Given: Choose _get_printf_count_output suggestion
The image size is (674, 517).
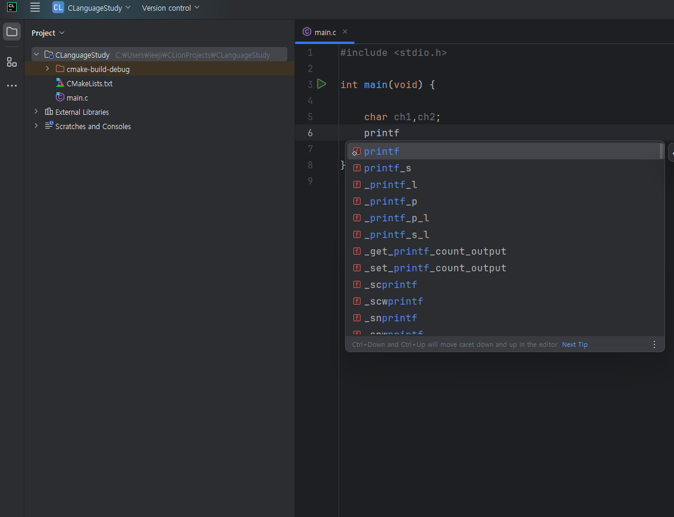Looking at the screenshot, I should (503, 252).
